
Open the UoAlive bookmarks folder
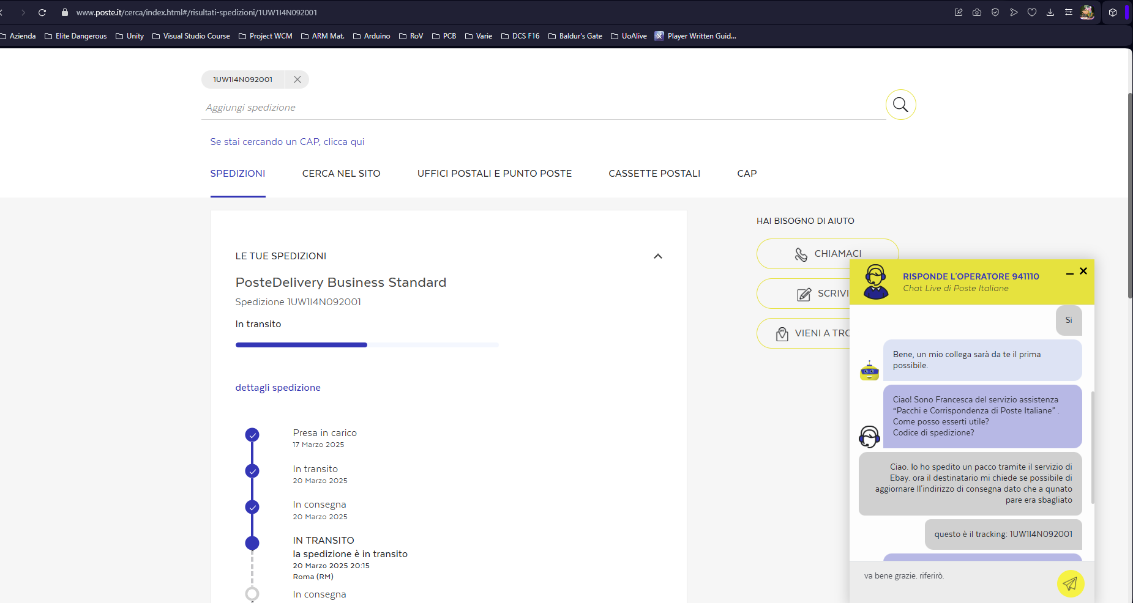pos(629,36)
